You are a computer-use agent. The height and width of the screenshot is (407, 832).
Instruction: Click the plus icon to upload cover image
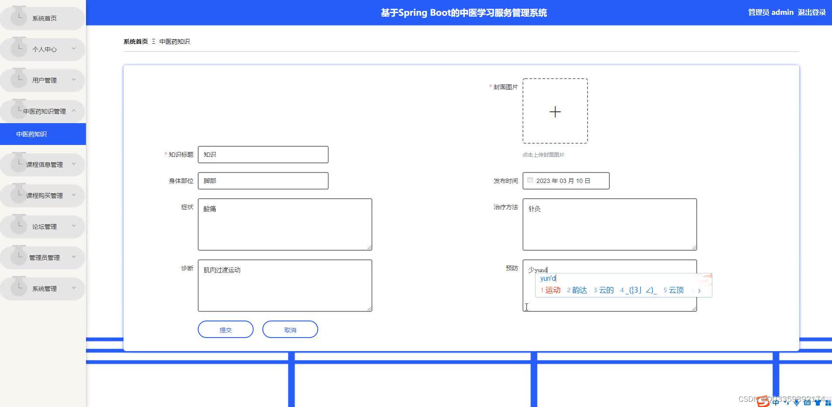pyautogui.click(x=555, y=112)
